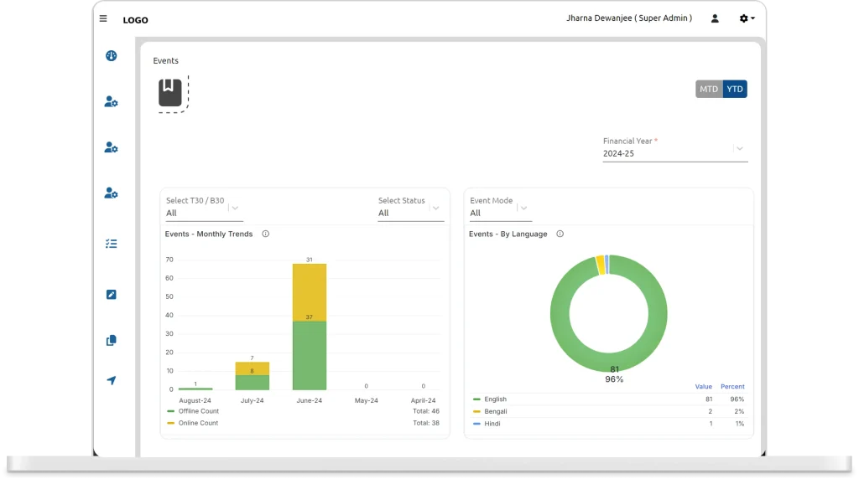859x479 pixels.
Task: Click the edit pencil icon in sidebar
Action: coord(111,295)
